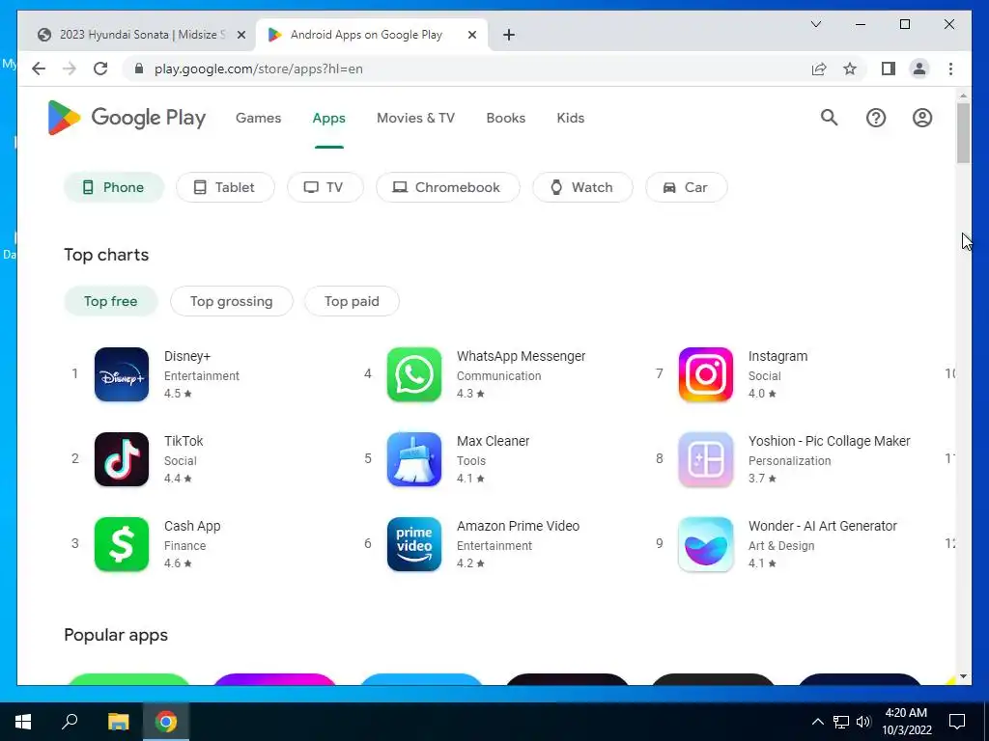
Task: Open File Explorer from the taskbar
Action: (118, 722)
